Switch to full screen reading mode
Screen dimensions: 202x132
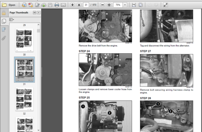pos(165,5)
